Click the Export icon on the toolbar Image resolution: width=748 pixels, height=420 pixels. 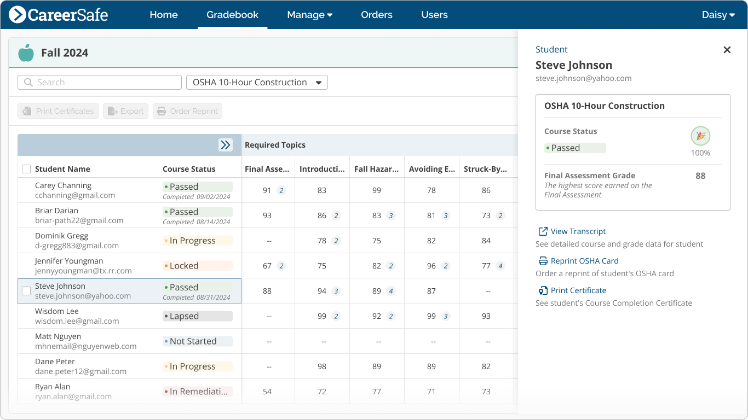113,111
